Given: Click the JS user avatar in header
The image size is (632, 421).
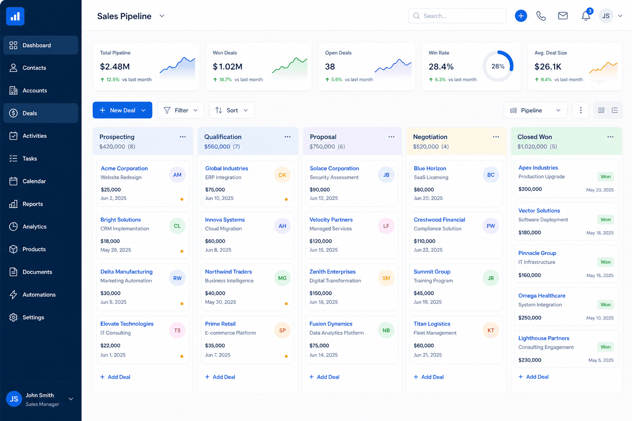Looking at the screenshot, I should coord(606,16).
